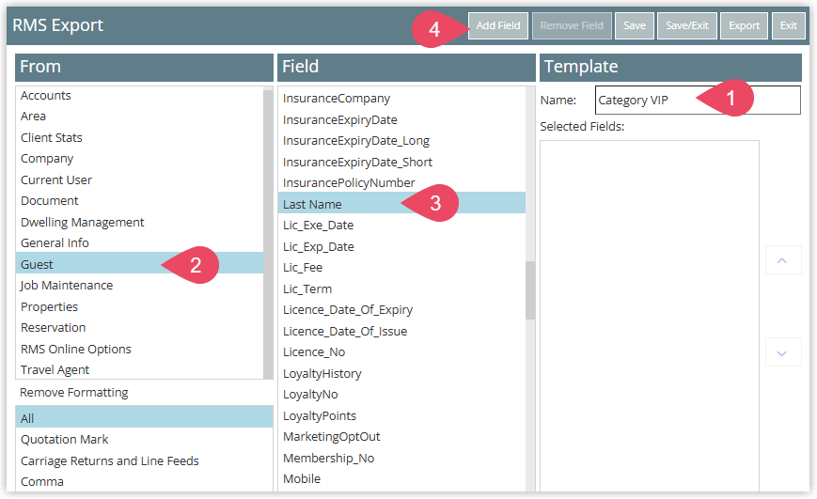This screenshot has width=817, height=499.
Task: Select Last Name field
Action: click(401, 204)
